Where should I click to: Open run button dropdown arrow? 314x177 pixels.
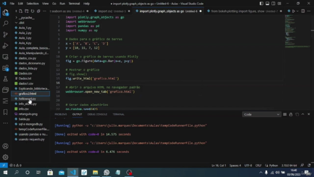[297, 11]
